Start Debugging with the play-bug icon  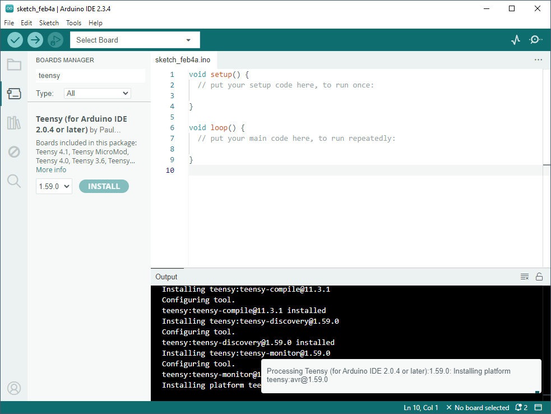pos(55,40)
